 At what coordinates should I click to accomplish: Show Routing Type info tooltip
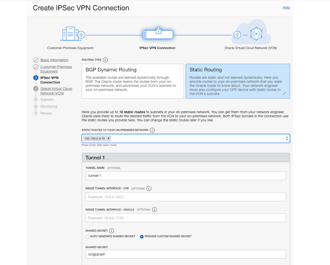click(x=105, y=60)
